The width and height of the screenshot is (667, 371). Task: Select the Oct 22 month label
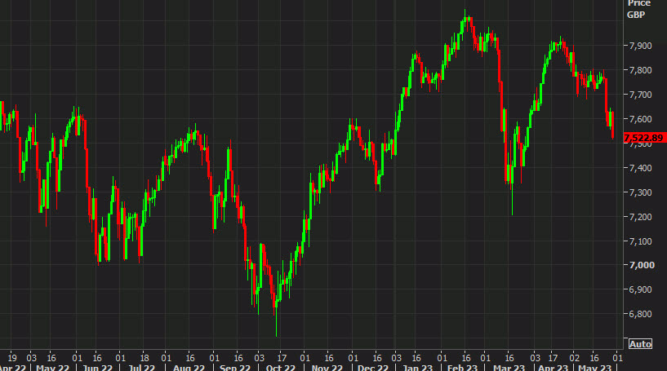(x=280, y=367)
